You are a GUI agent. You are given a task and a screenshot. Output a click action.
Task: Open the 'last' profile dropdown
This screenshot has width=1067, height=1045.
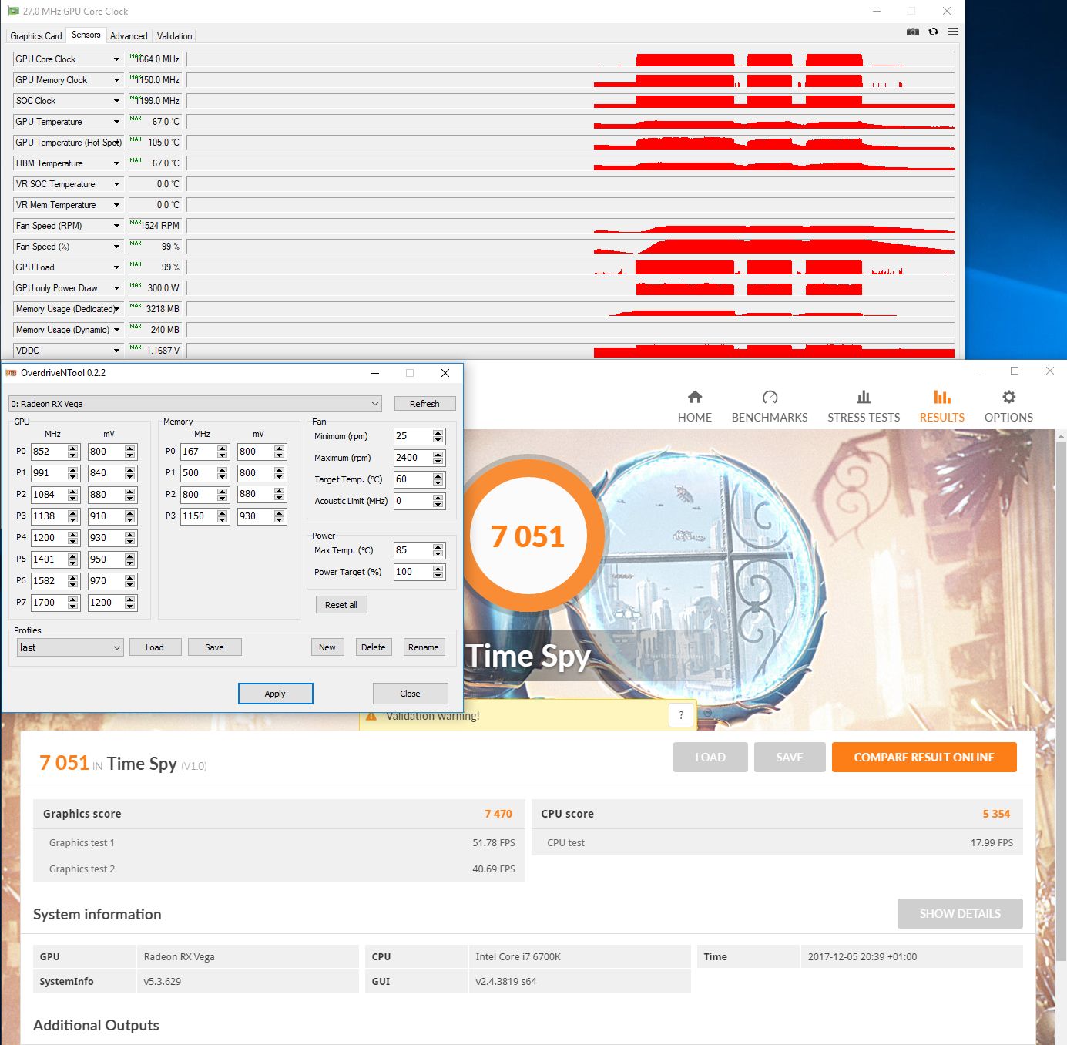[69, 647]
